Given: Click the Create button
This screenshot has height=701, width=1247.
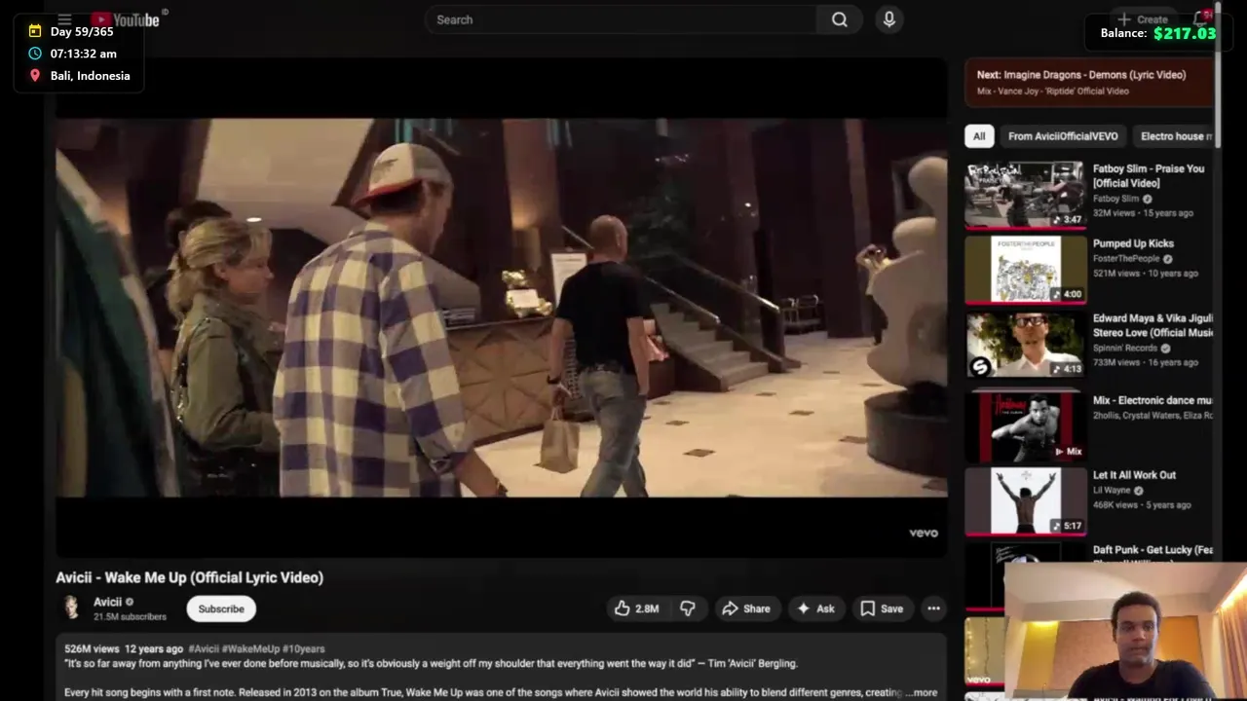Looking at the screenshot, I should point(1143,19).
